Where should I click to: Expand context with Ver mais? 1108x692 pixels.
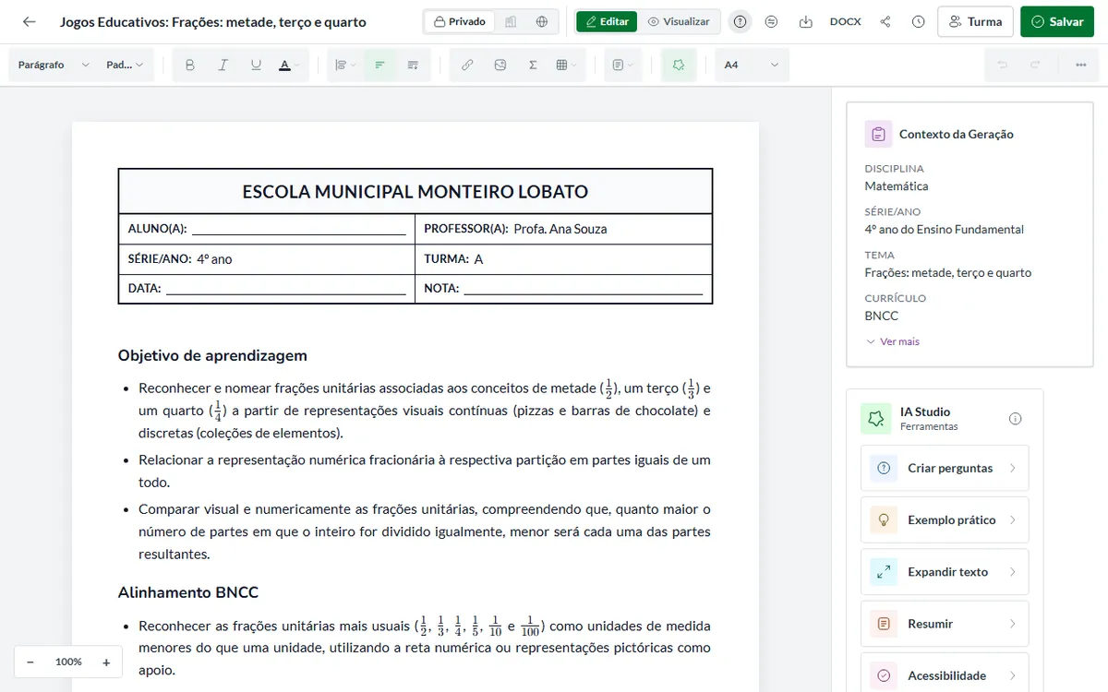point(893,341)
